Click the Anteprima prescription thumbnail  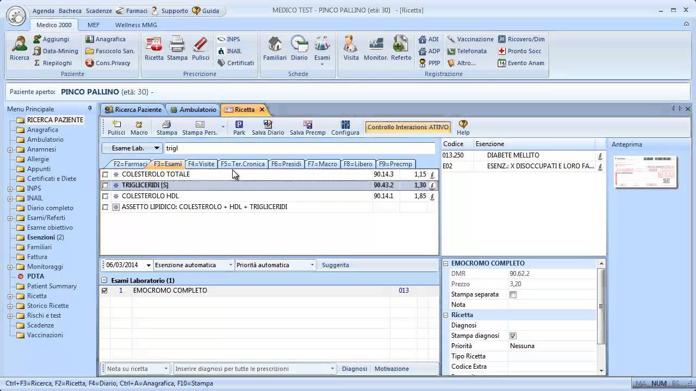pyautogui.click(x=646, y=172)
